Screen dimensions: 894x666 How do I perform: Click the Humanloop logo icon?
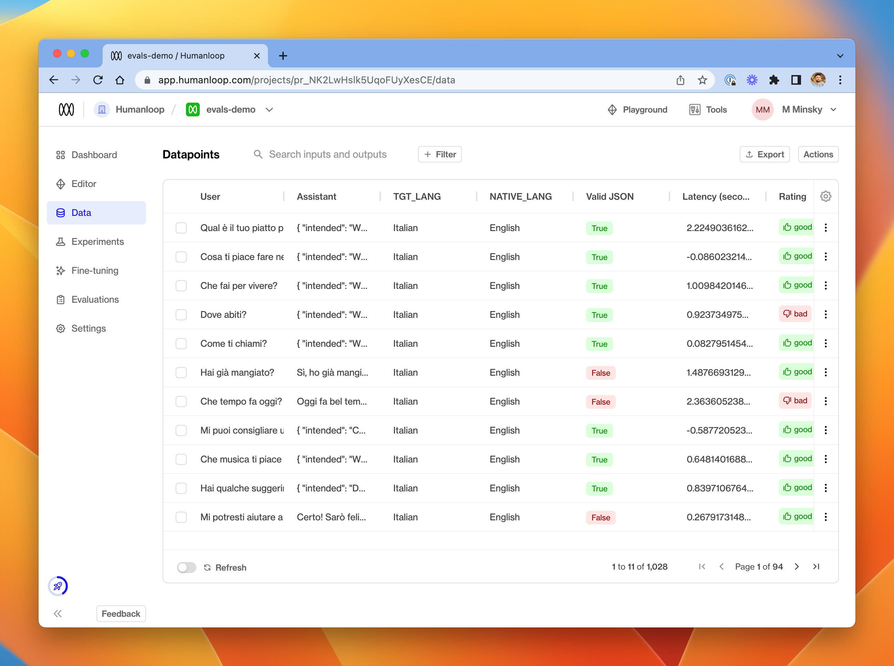66,109
